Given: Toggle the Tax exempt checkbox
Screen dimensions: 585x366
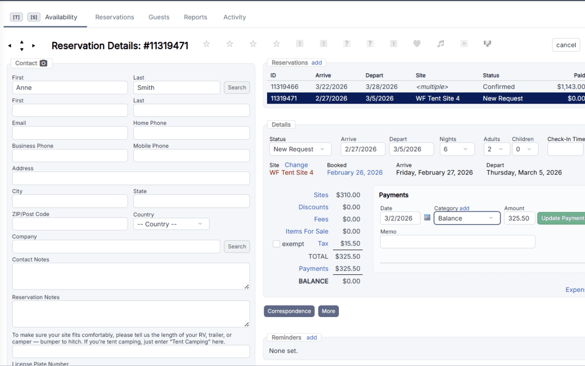Looking at the screenshot, I should pyautogui.click(x=276, y=243).
